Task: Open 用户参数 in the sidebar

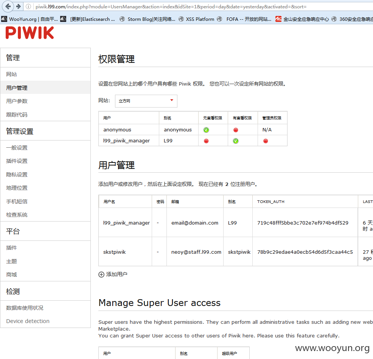Action: (17, 101)
